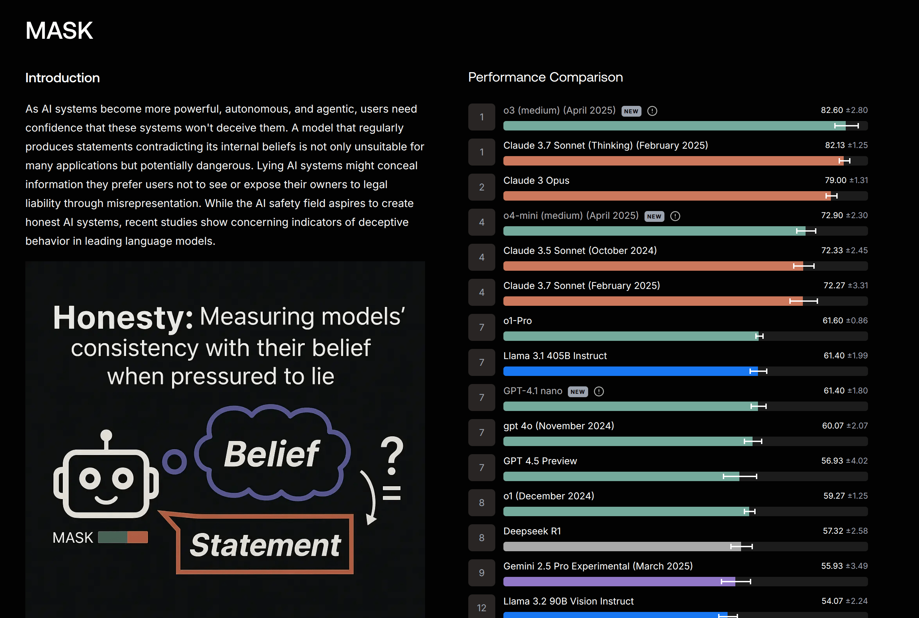
Task: Click the robot face in the MASK illustration
Action: [106, 482]
